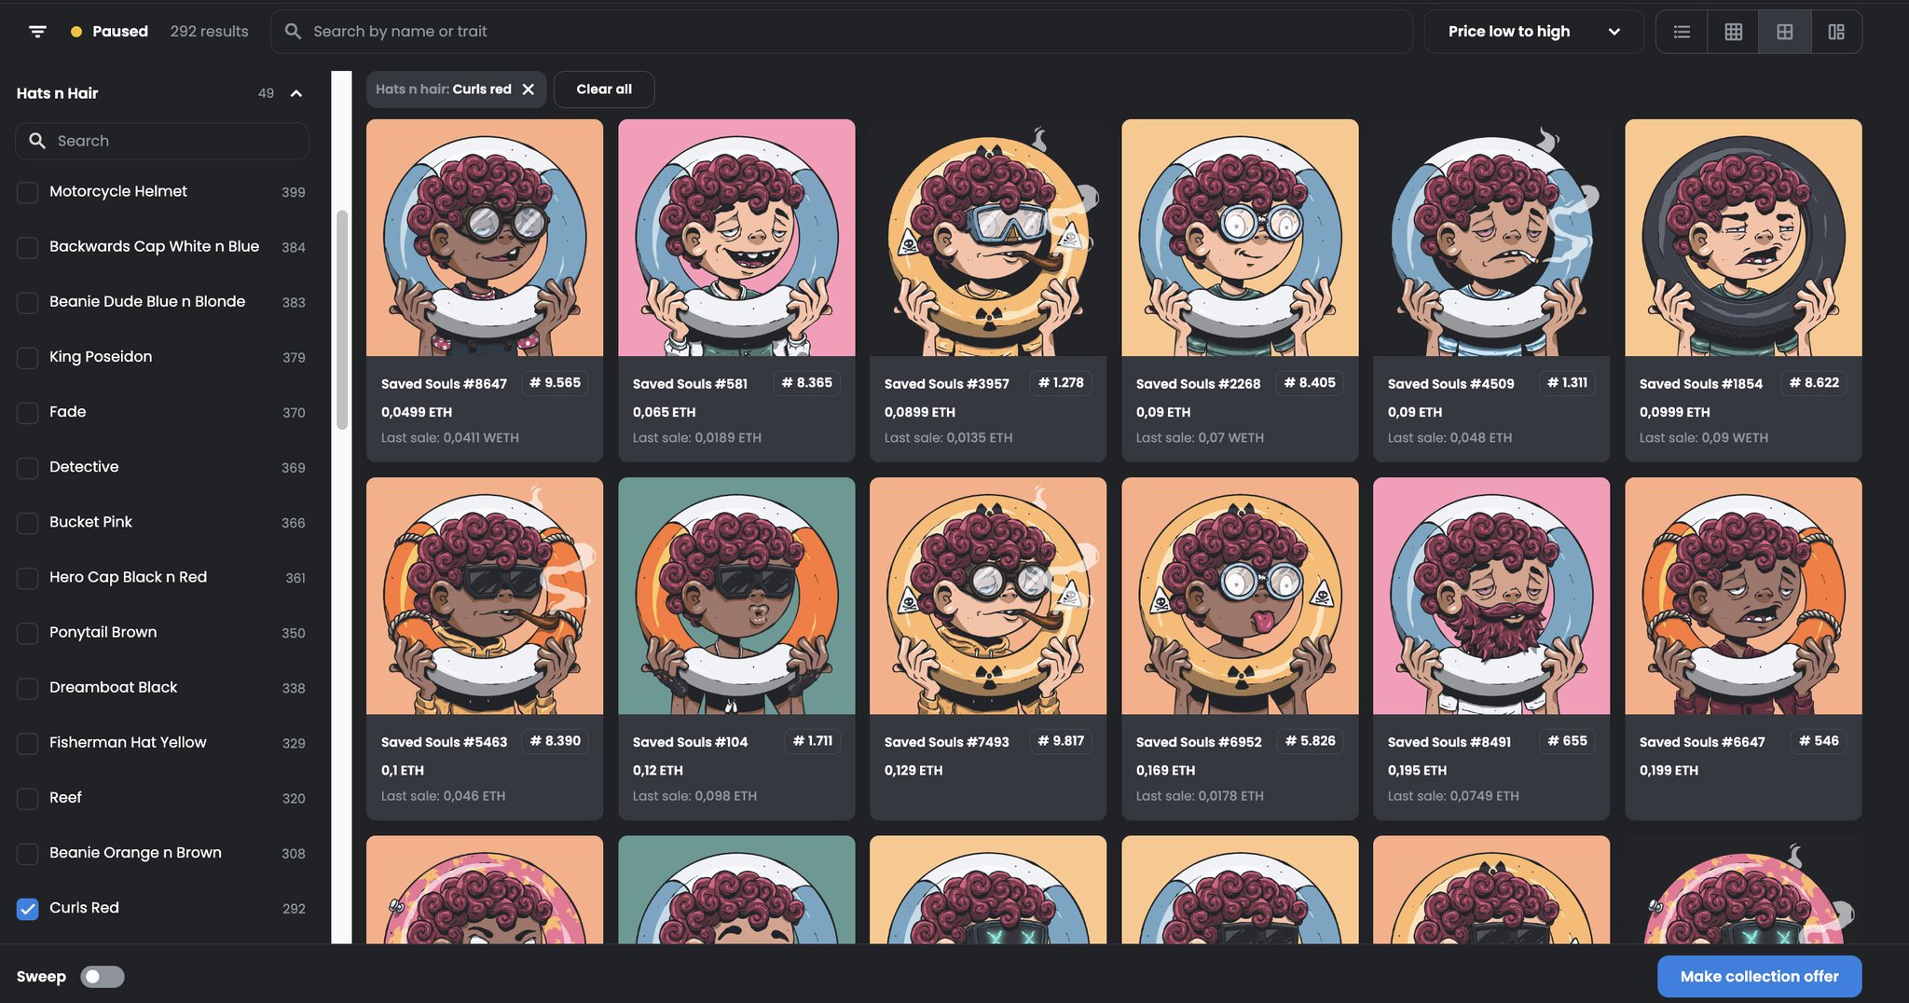The image size is (1909, 1003).
Task: Open Saved Souls #6647 thumbnail image
Action: click(x=1743, y=597)
